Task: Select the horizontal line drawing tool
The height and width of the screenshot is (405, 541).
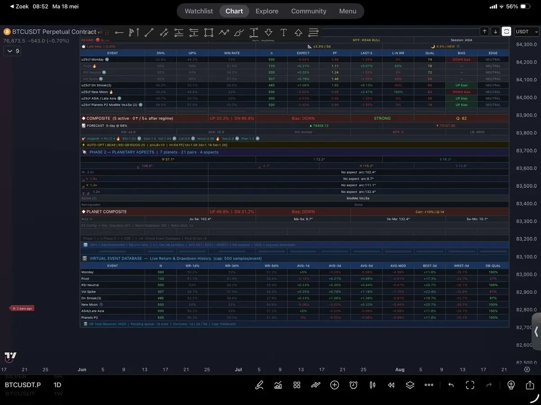Action: pos(119,32)
